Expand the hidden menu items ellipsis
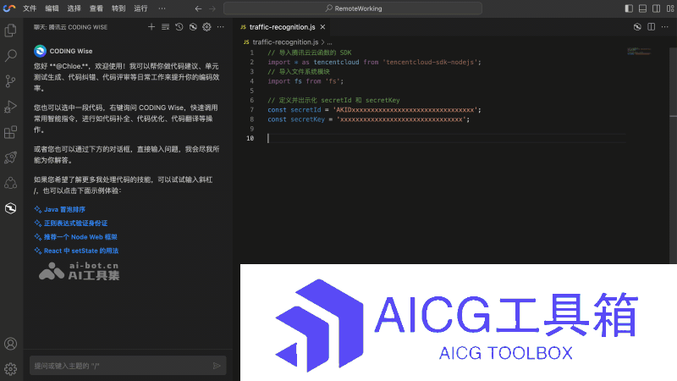 162,8
